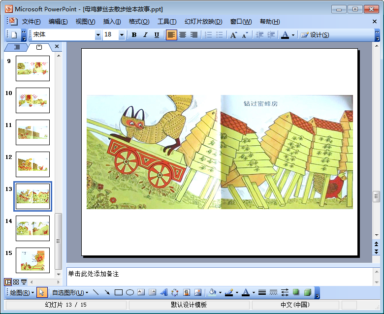The image size is (384, 314).
Task: Toggle Bold formatting
Action: point(134,35)
